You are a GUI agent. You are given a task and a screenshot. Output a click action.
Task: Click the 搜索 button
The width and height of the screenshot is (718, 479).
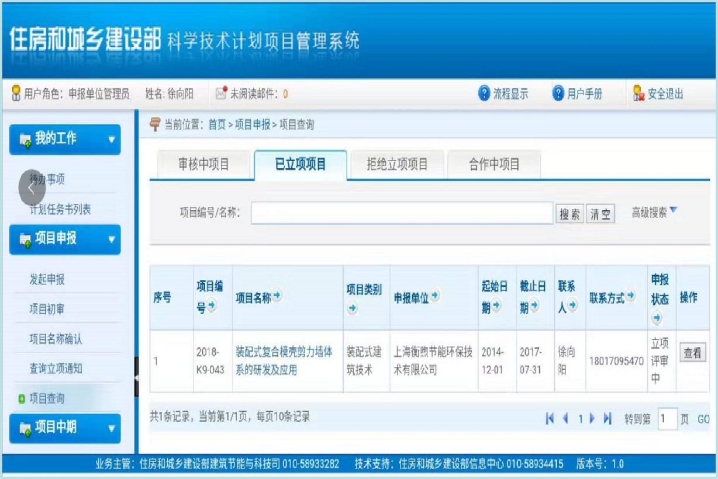point(569,214)
